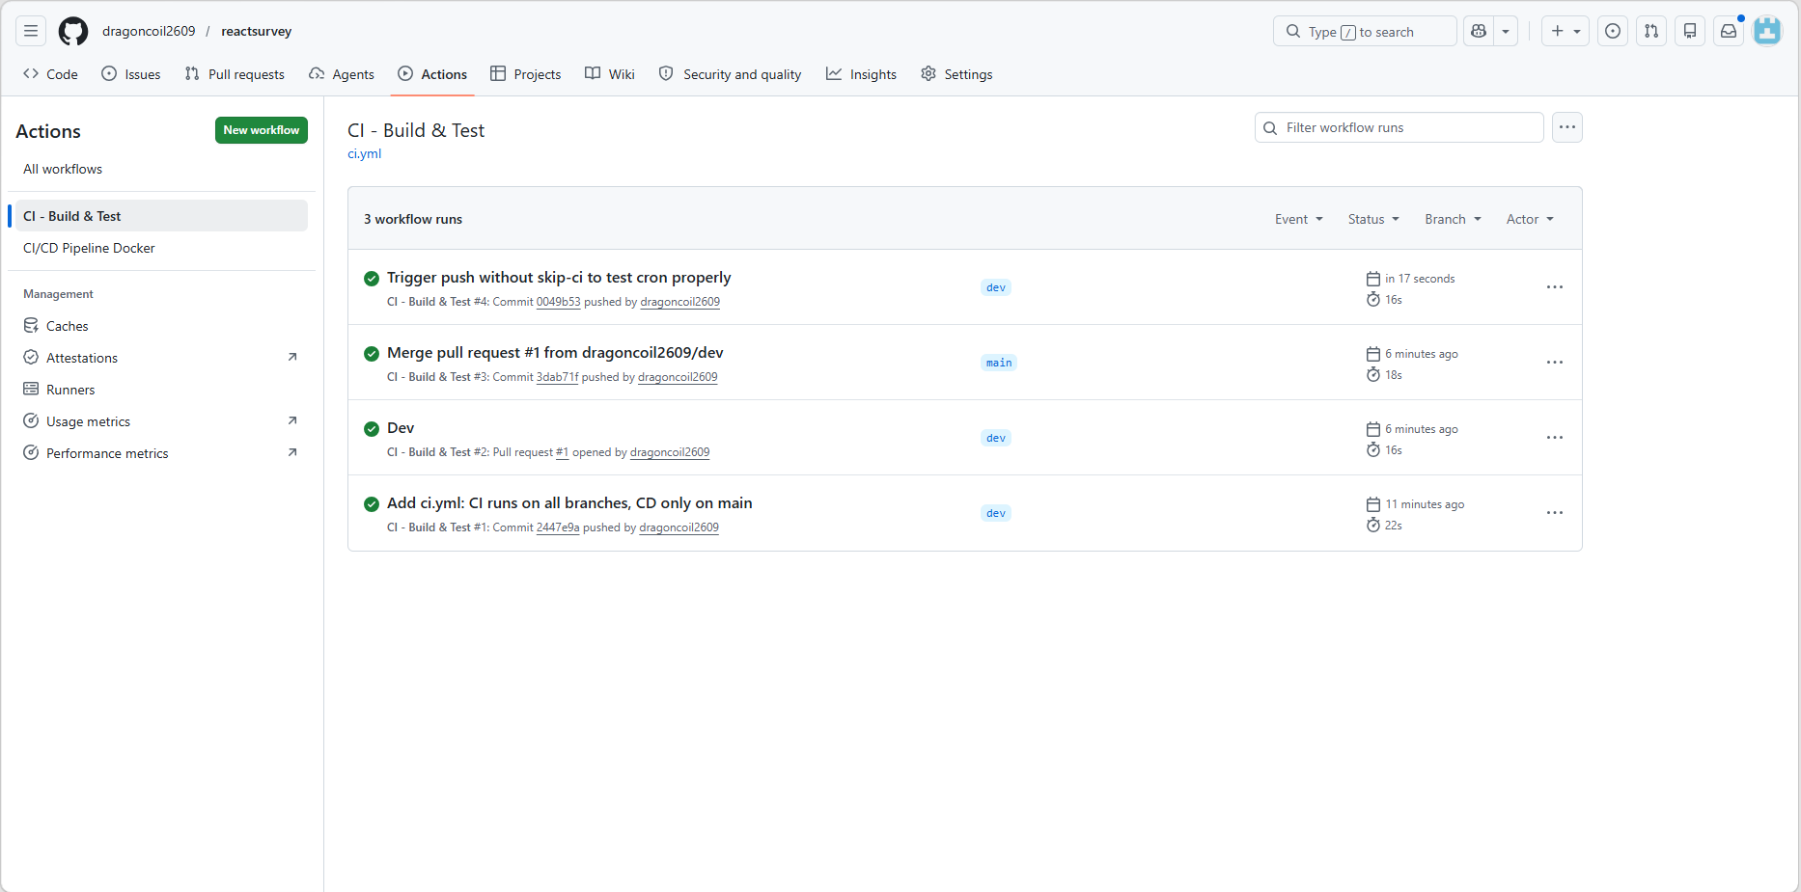Open the repository Settings tab
This screenshot has width=1801, height=892.
(956, 74)
